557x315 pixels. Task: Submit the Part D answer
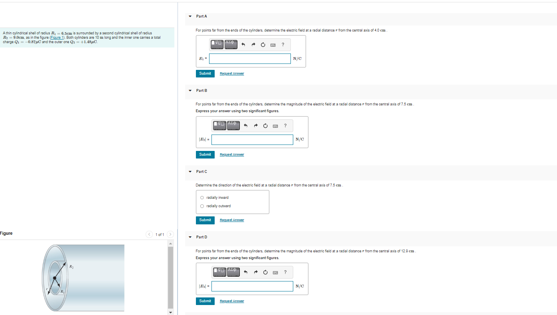coord(205,301)
